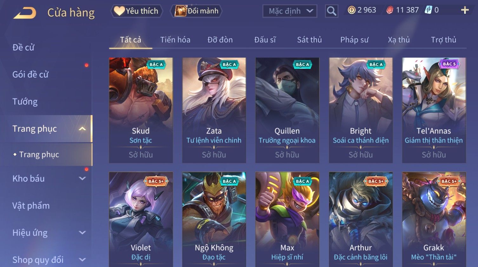Click the red ruby currency icon
Screen dimensions: 478x267
pyautogui.click(x=390, y=10)
